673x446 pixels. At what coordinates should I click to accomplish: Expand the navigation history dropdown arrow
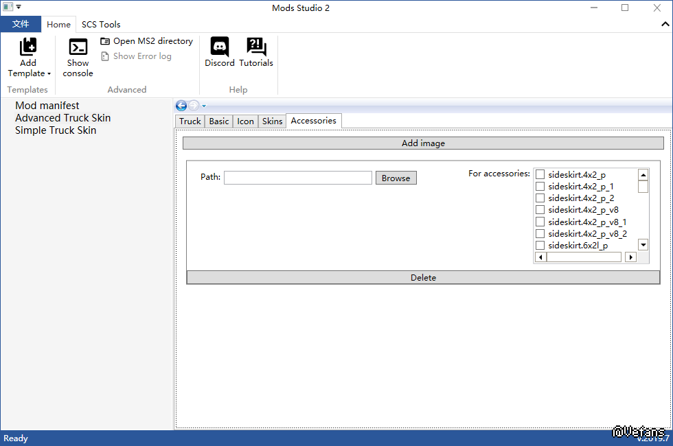[204, 106]
